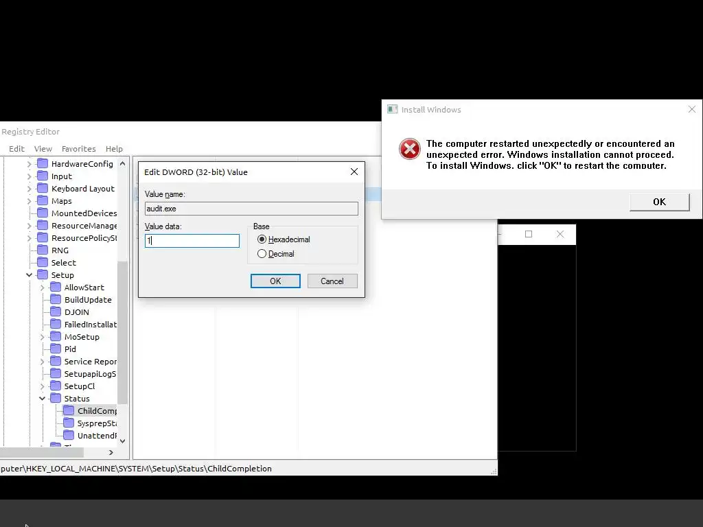Click the SetupapiLogStatus folder icon

point(56,373)
